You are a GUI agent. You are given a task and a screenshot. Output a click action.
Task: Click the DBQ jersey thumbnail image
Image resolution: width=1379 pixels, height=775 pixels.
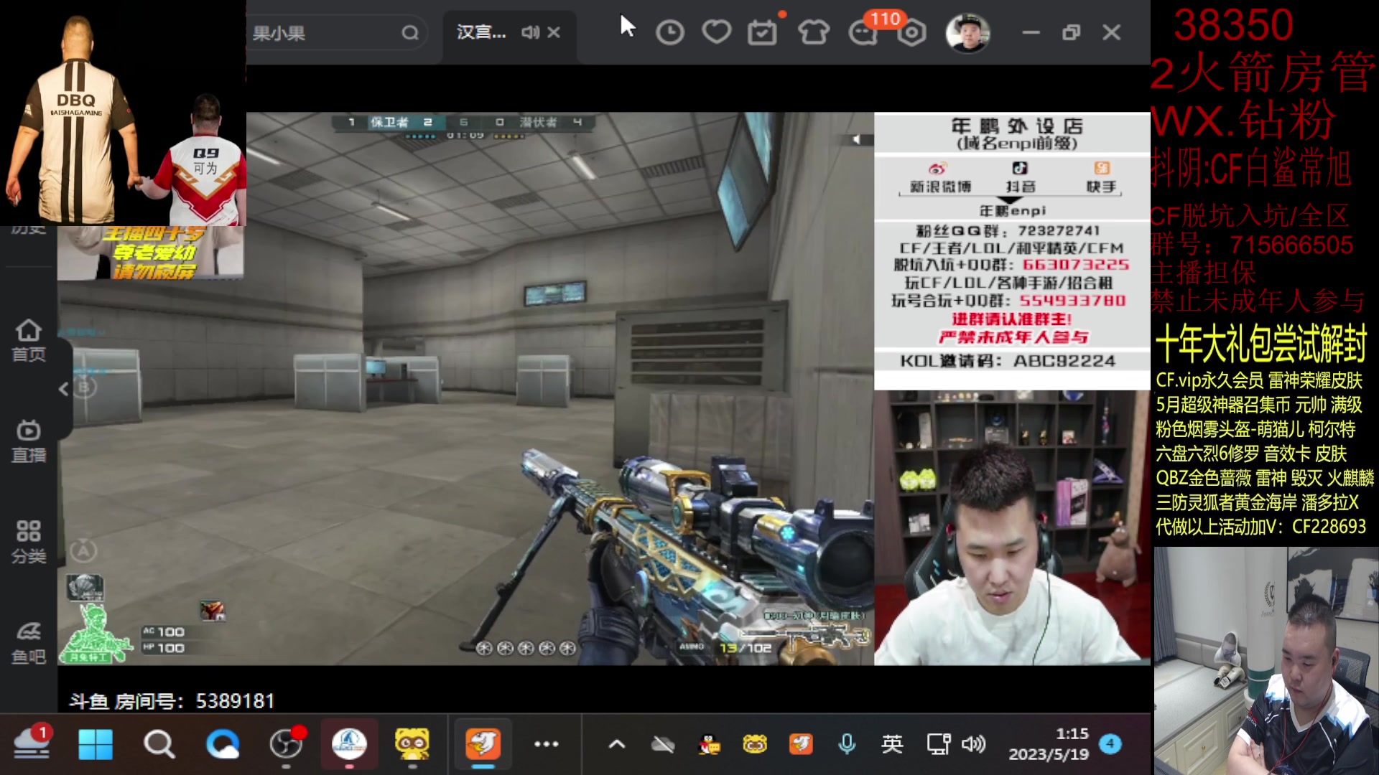123,113
